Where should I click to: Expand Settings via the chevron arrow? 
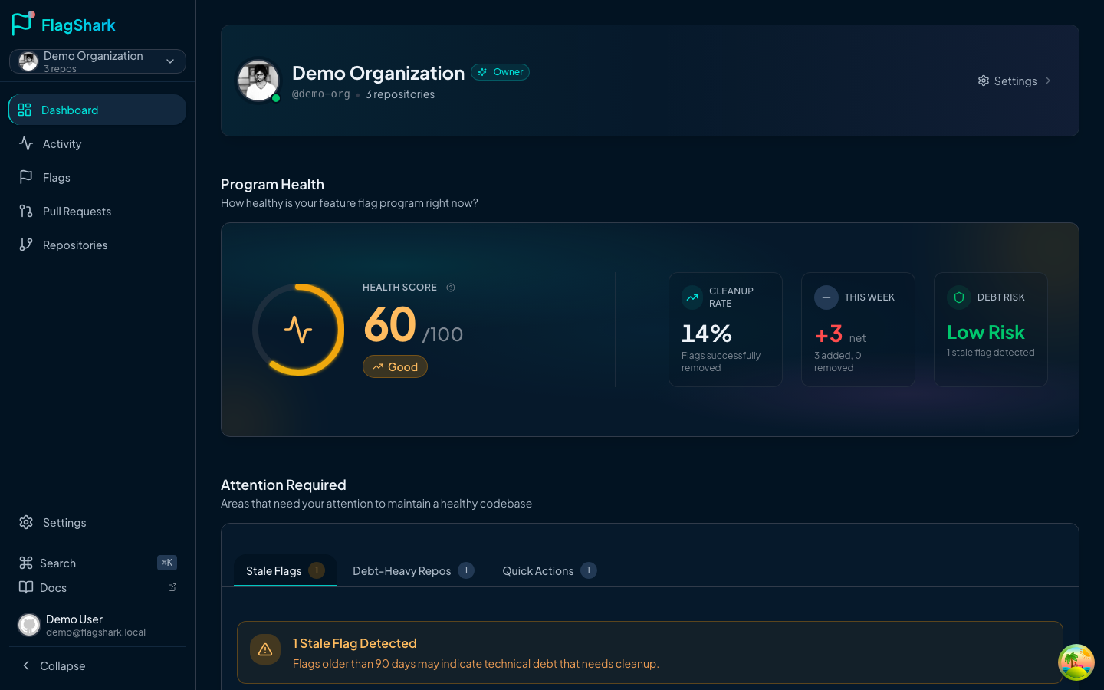click(1049, 80)
